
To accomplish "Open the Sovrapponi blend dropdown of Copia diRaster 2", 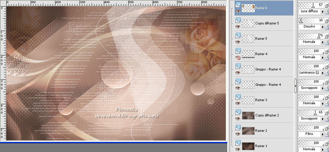I will 322,119.
